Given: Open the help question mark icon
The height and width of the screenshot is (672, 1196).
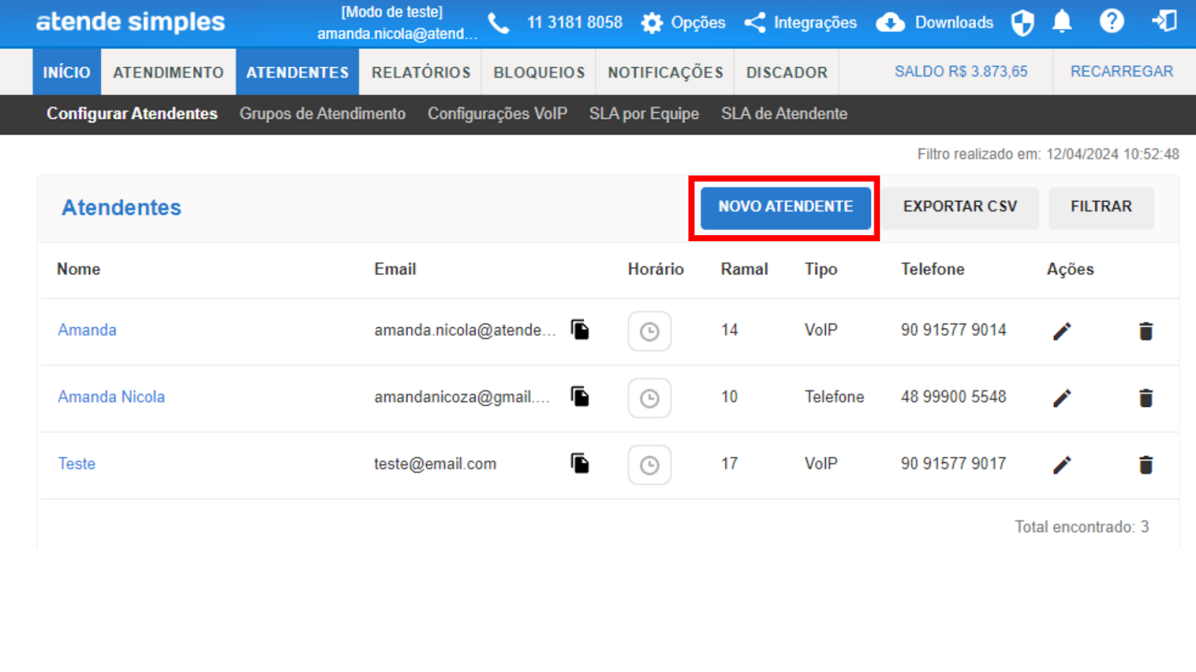Looking at the screenshot, I should tap(1111, 22).
